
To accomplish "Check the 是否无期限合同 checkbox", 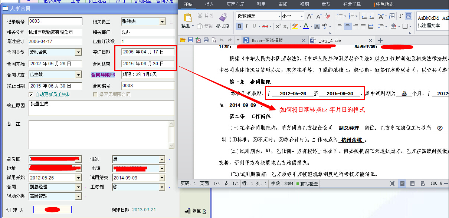I will 95,95.
